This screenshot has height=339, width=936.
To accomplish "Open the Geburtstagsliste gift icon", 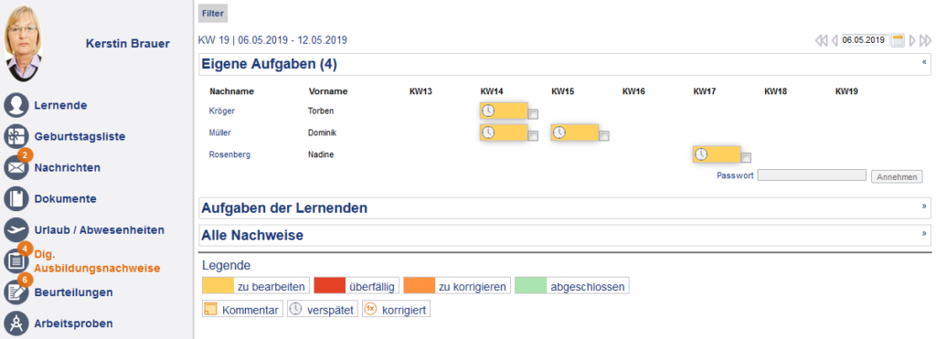I will pyautogui.click(x=16, y=137).
